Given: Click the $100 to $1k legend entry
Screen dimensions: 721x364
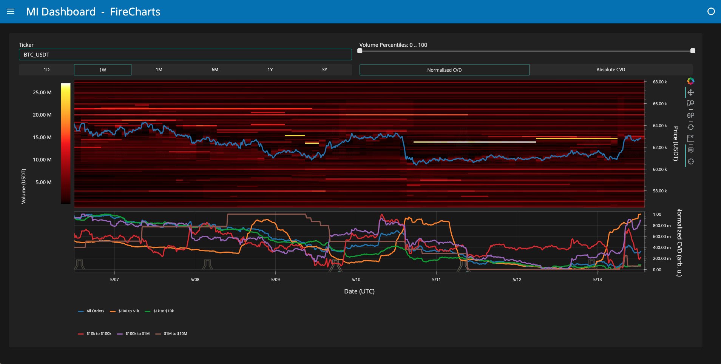Looking at the screenshot, I should pos(124,311).
